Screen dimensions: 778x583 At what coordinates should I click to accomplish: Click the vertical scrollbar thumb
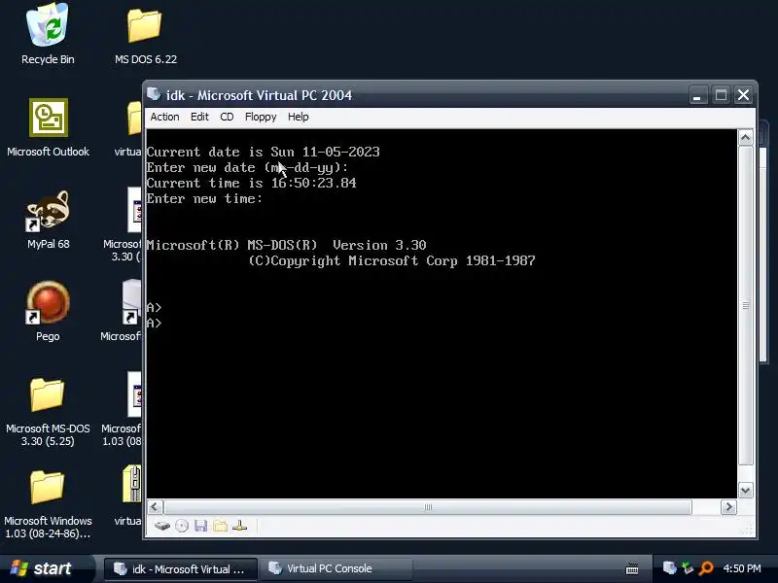(745, 305)
